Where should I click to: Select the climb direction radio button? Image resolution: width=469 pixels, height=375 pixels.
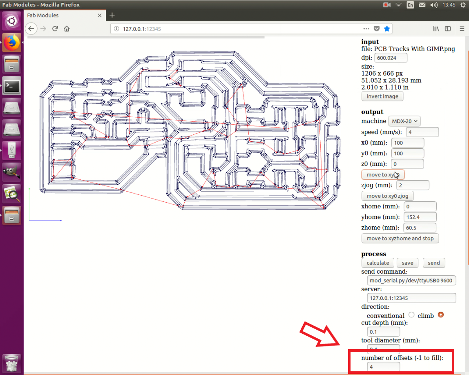[x=441, y=315]
